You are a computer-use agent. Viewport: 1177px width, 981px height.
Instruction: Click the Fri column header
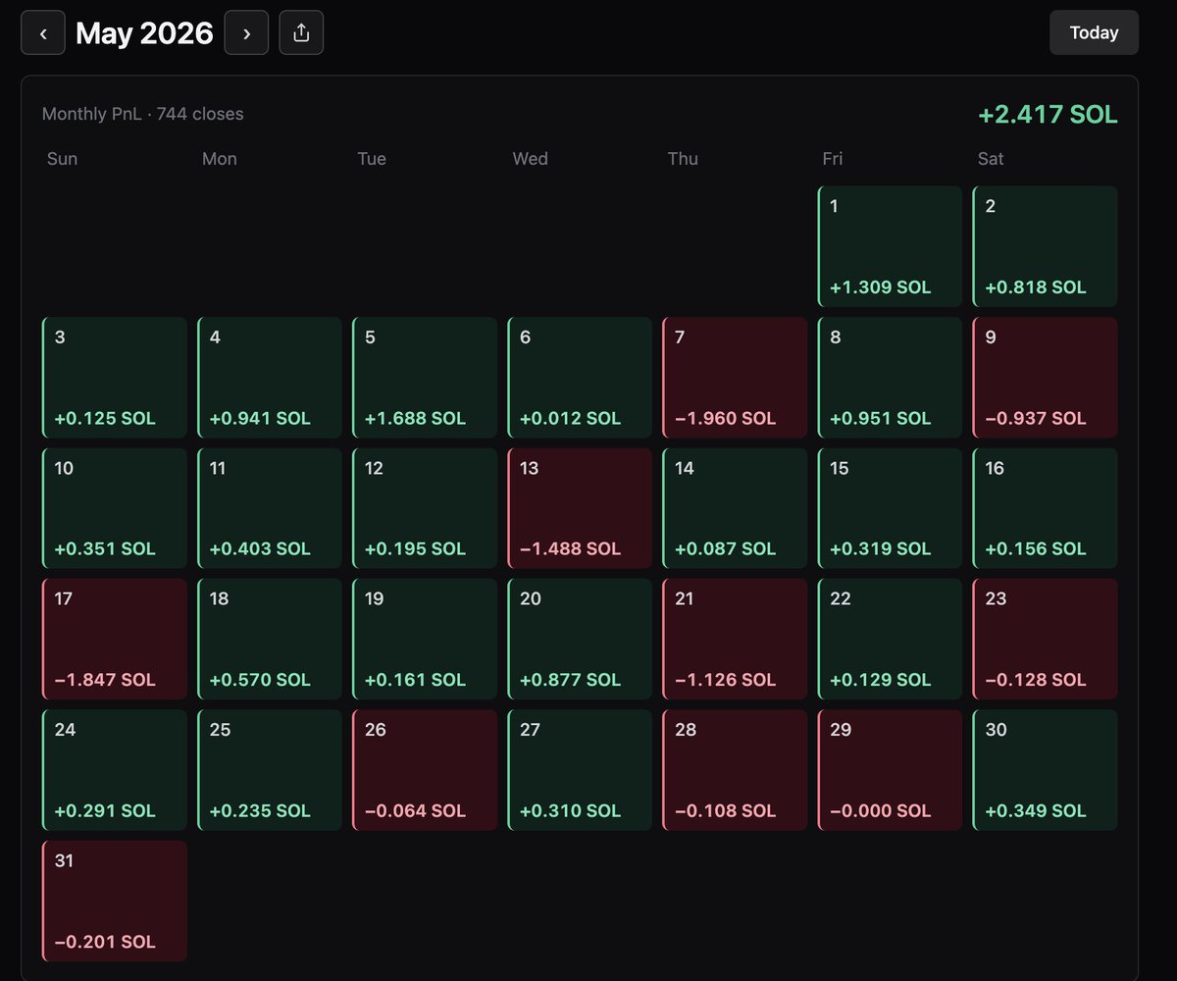832,159
